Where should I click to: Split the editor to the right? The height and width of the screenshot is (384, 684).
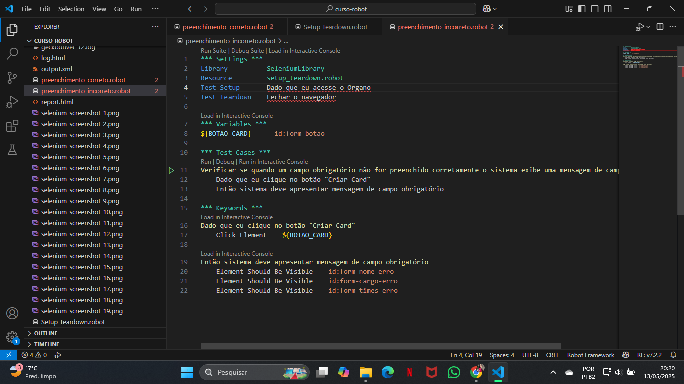pyautogui.click(x=660, y=27)
